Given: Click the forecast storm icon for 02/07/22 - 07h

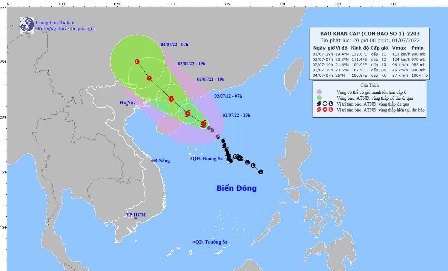Looking at the screenshot, I should [x=188, y=113].
